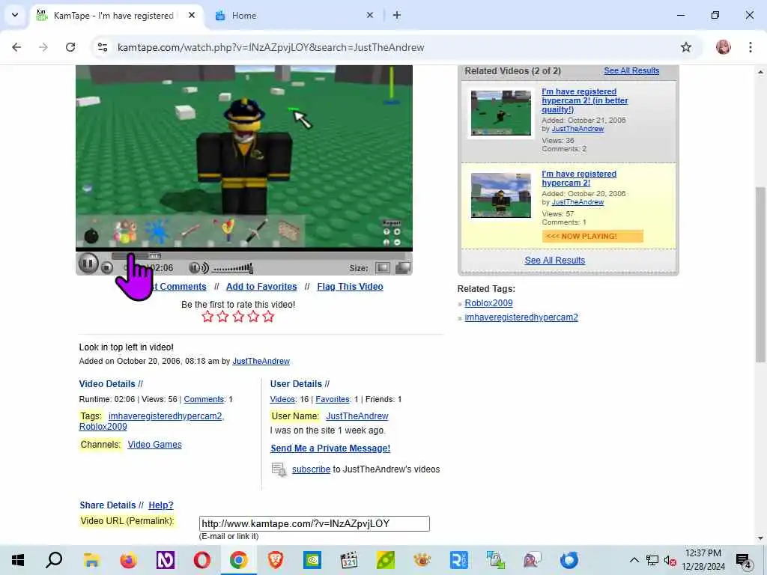Click Send Me a Private Message
Viewport: 767px width, 575px height.
[x=330, y=448]
